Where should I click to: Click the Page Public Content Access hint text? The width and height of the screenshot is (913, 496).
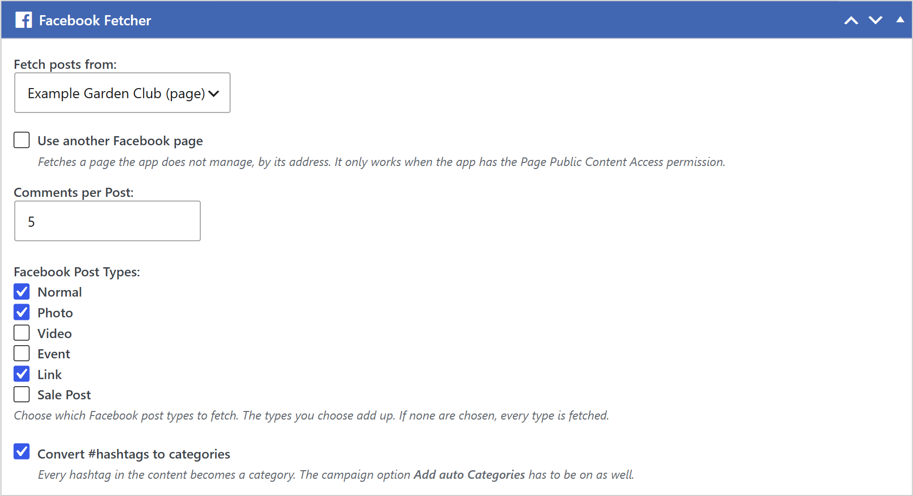382,162
